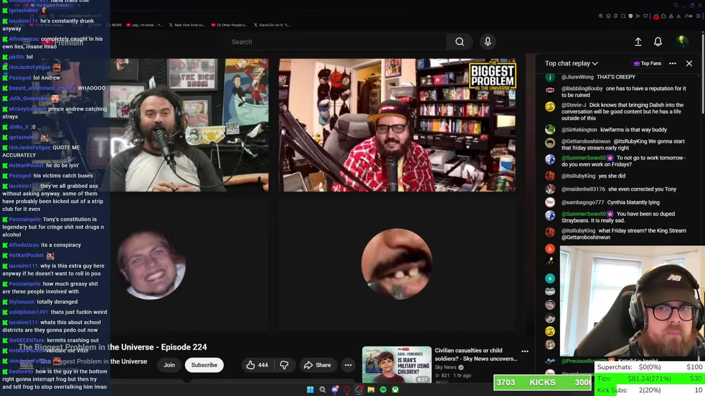This screenshot has width=705, height=396.
Task: Click the browser snapshot capture icon
Action: (x=623, y=16)
